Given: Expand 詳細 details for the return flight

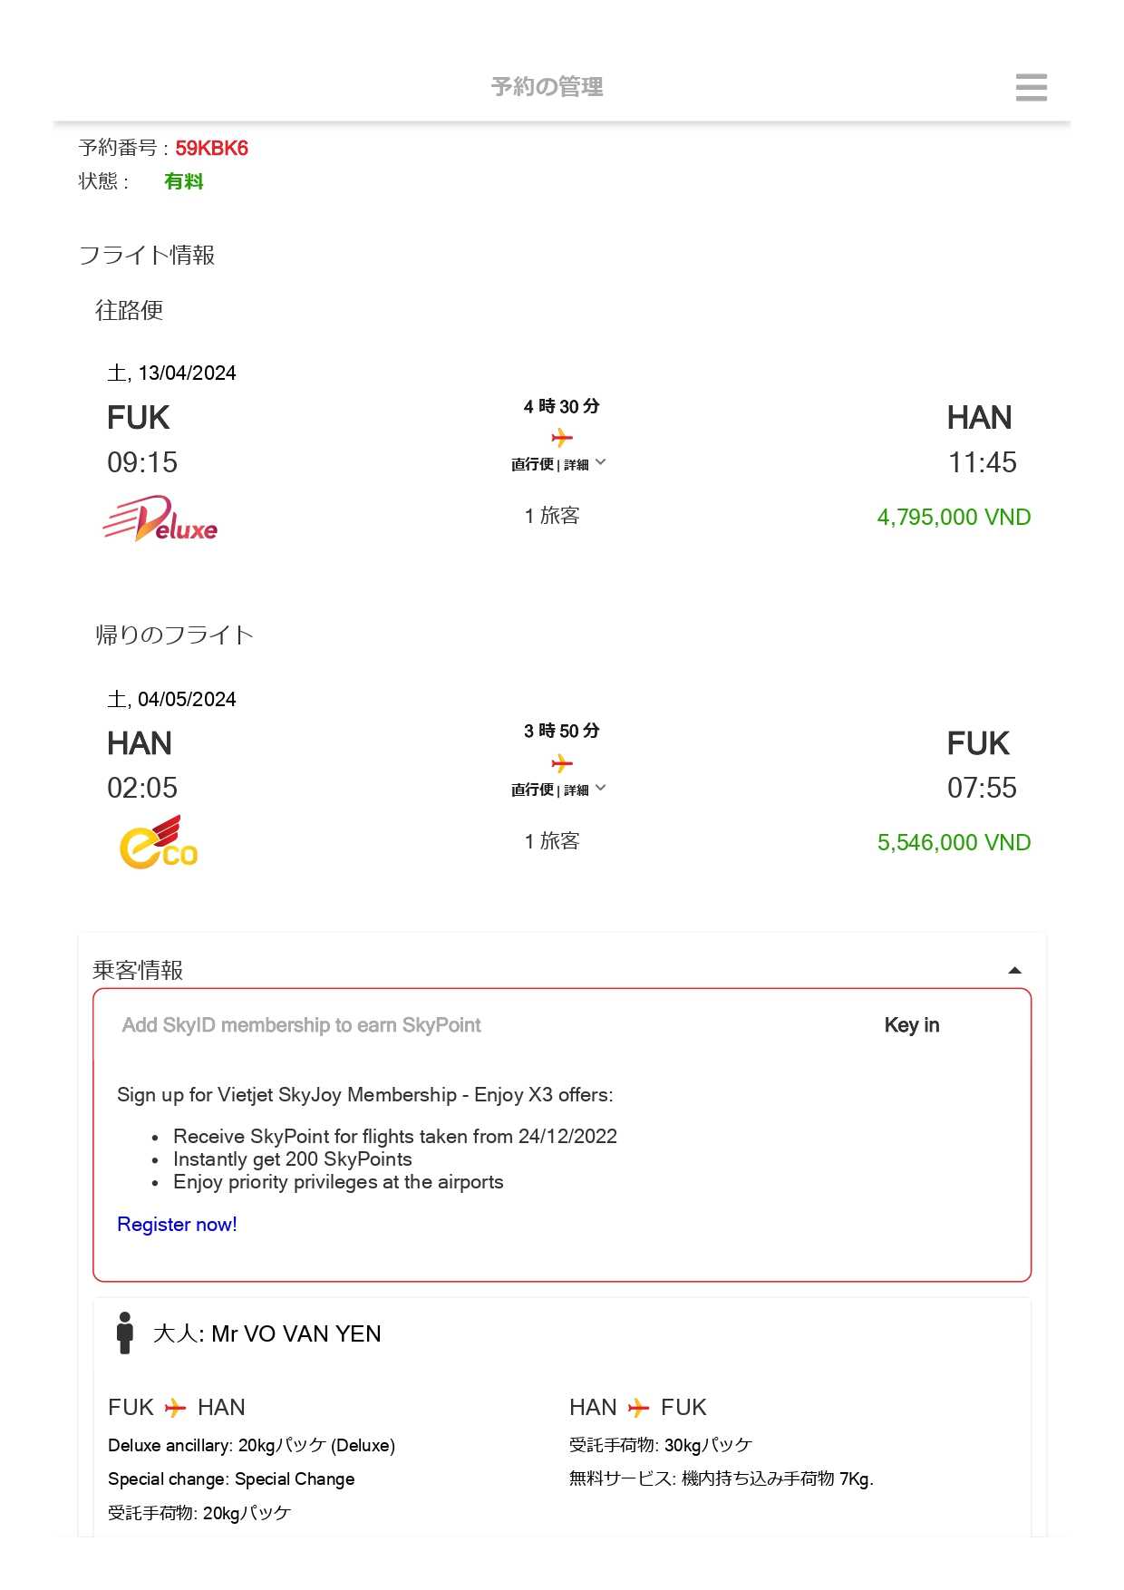Looking at the screenshot, I should coord(585,790).
